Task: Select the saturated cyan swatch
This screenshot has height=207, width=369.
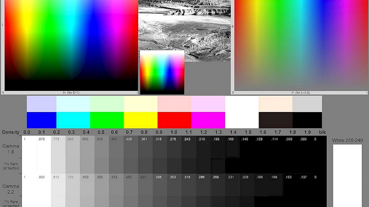Action: (x=73, y=120)
